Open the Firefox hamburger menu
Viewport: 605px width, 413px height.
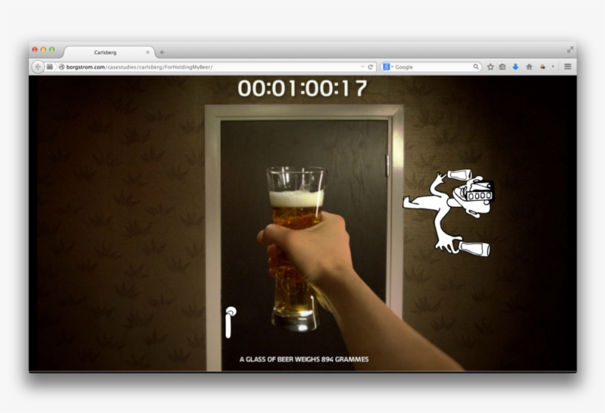pos(567,66)
